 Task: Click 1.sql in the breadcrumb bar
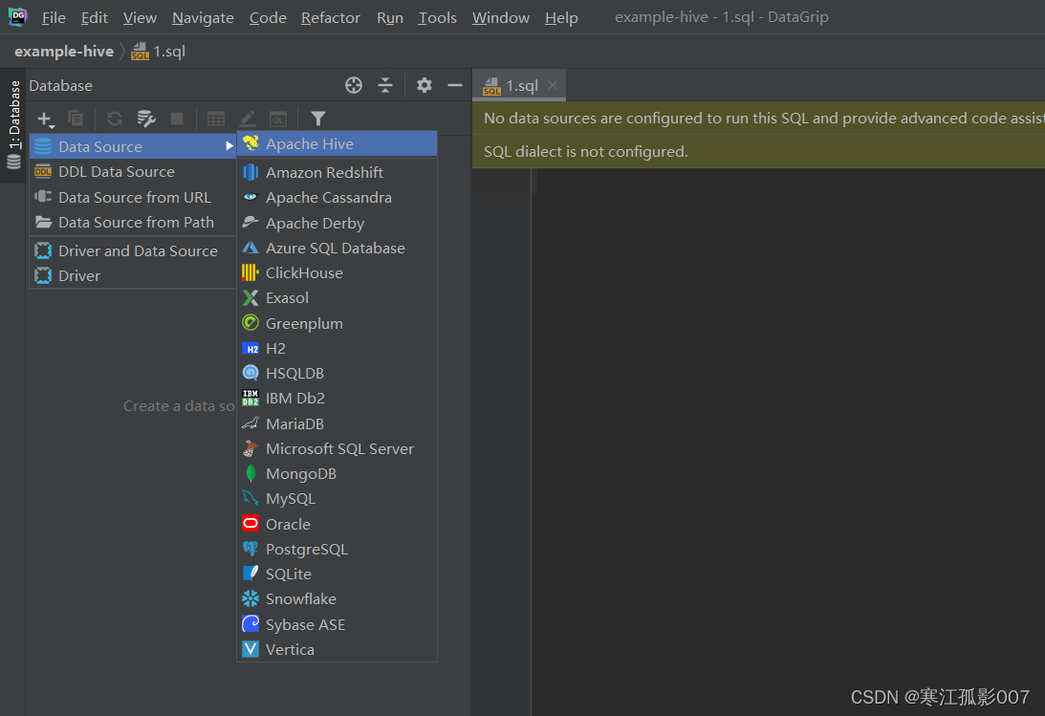click(159, 52)
